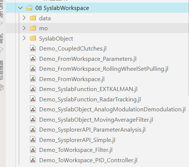This screenshot has height=167, width=189.
Task: Click the open-folder icon of 08 SyslabWorkspace
Action: click(x=29, y=8)
